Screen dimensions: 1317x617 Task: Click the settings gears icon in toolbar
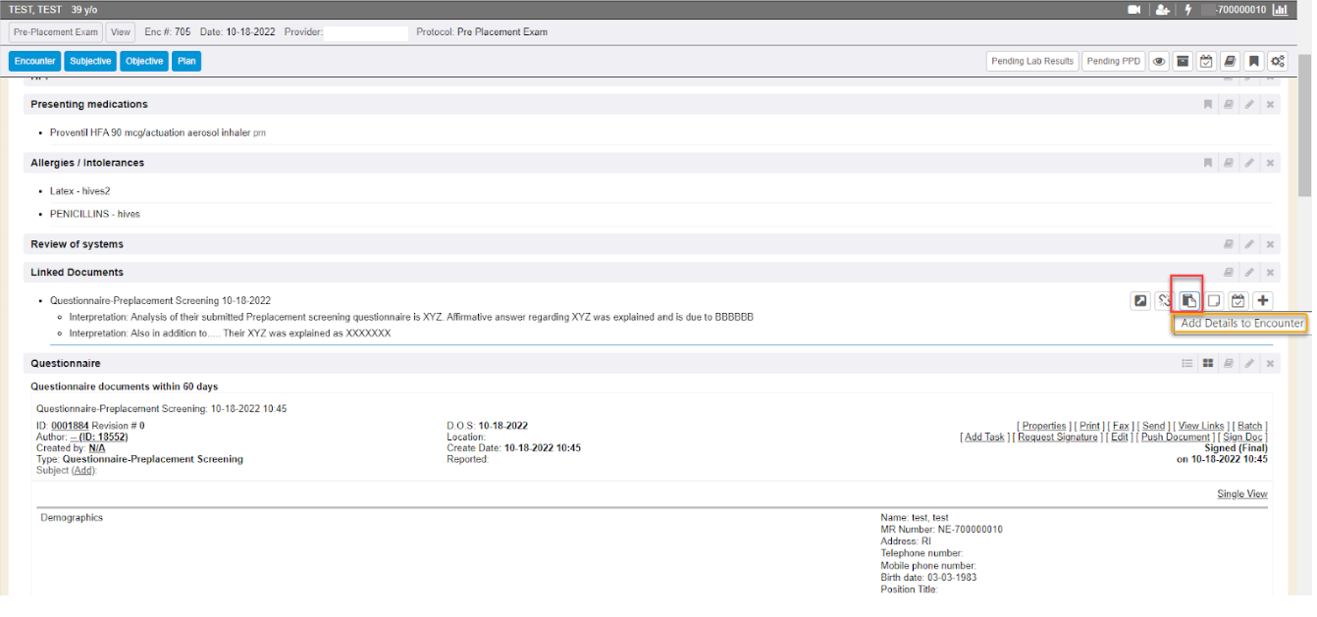[1277, 61]
